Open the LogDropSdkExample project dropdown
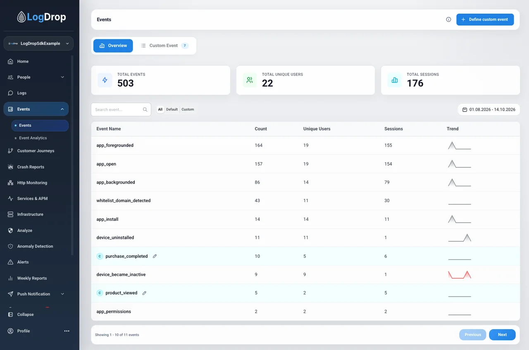Screen dimensions: 529x350 pyautogui.click(x=38, y=43)
